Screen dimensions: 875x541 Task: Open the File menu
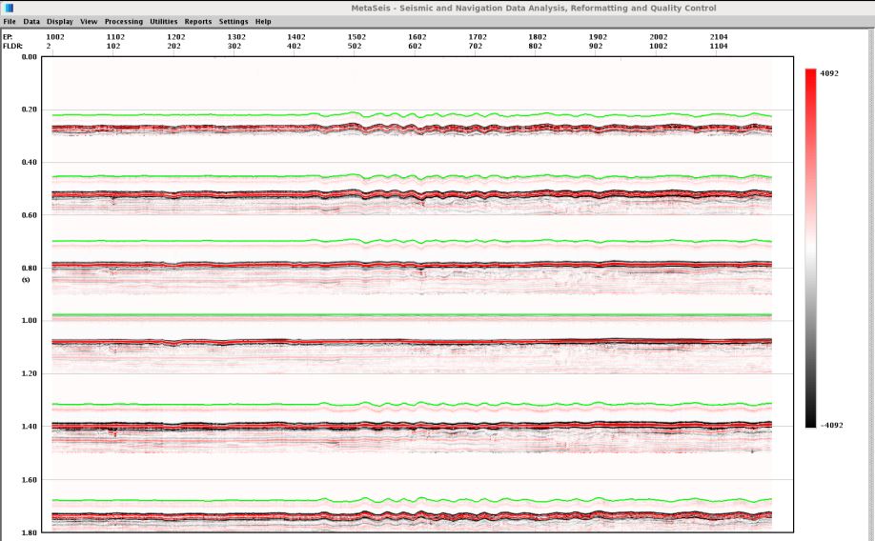(x=10, y=21)
